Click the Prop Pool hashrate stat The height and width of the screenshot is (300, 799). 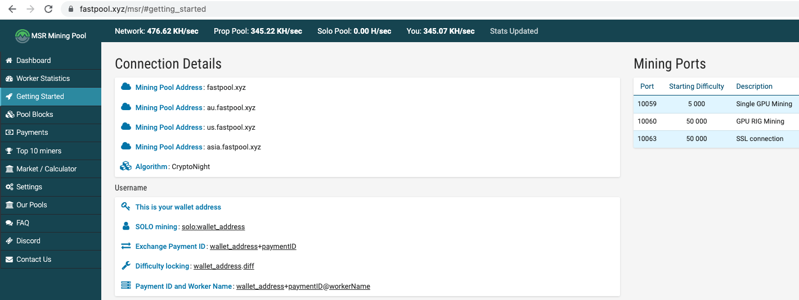click(258, 31)
